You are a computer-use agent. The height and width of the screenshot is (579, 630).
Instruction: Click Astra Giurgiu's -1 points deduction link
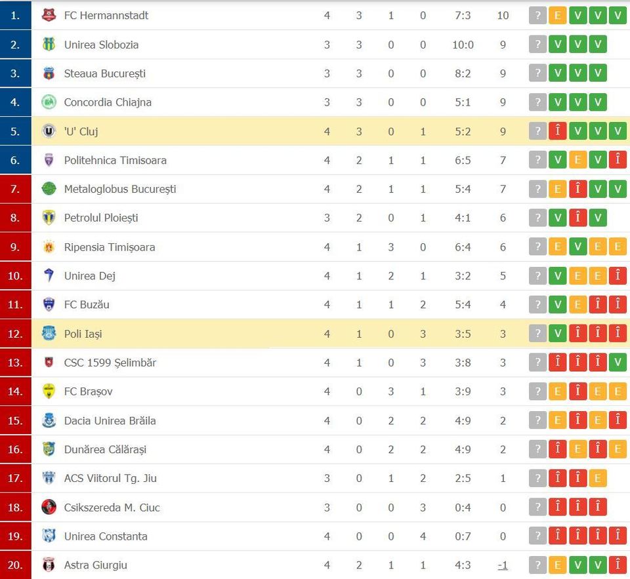point(503,565)
